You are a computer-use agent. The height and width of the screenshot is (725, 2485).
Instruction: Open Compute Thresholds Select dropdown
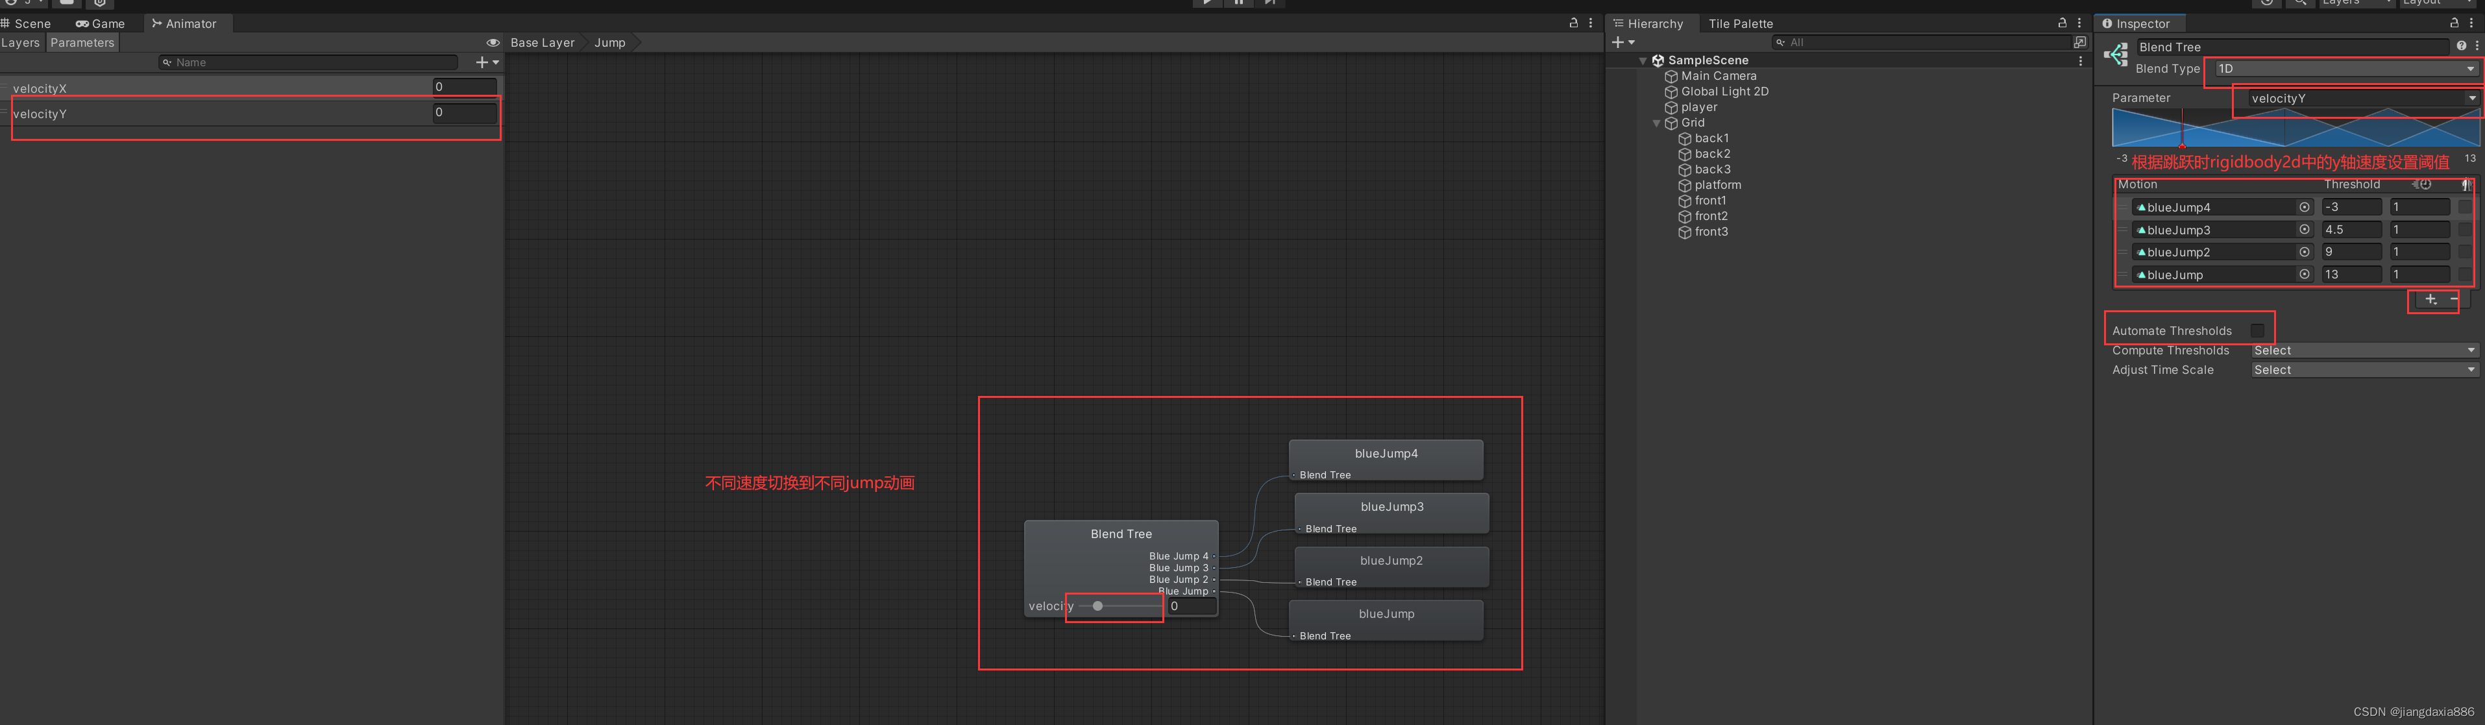click(x=2364, y=350)
